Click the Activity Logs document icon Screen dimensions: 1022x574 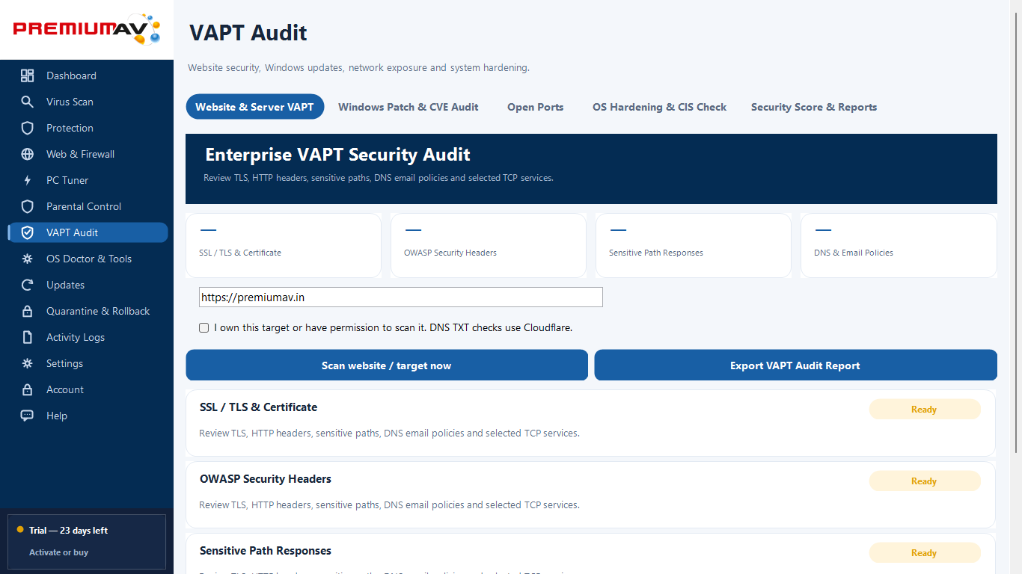[28, 337]
